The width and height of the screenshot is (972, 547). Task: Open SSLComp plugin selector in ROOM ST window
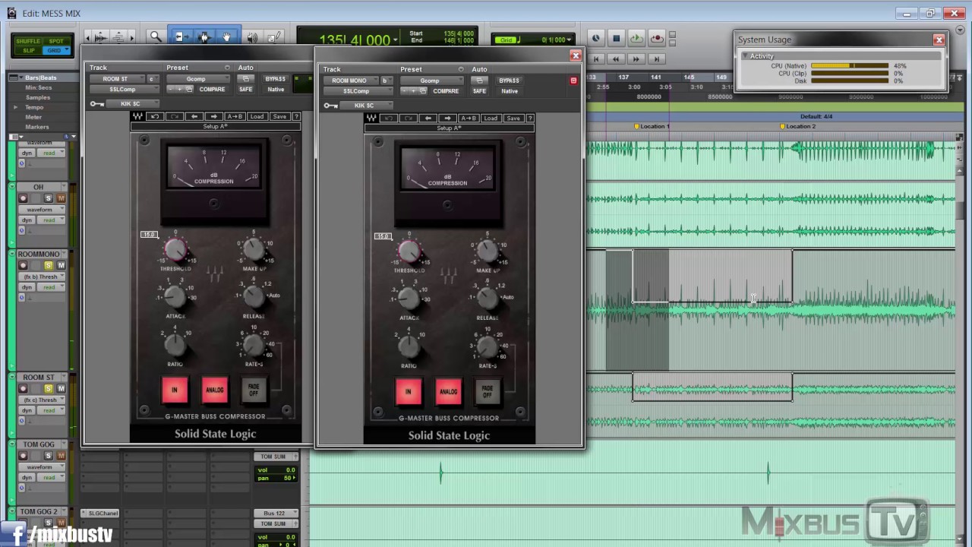pos(124,90)
